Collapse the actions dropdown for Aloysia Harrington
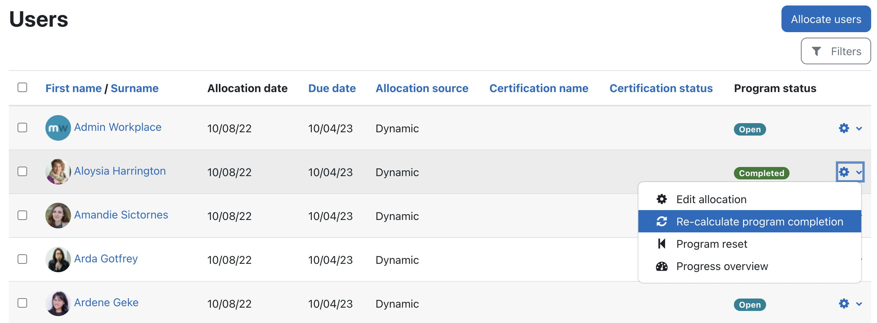The height and width of the screenshot is (323, 877). [x=858, y=172]
